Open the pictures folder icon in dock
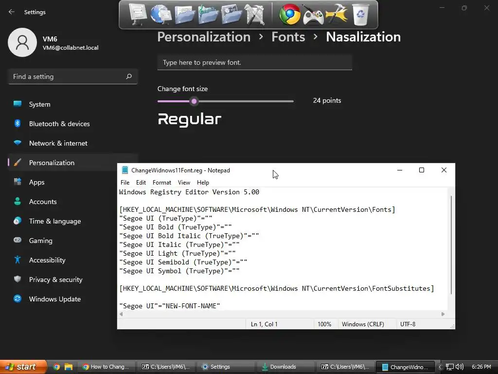The width and height of the screenshot is (498, 374). click(x=231, y=15)
